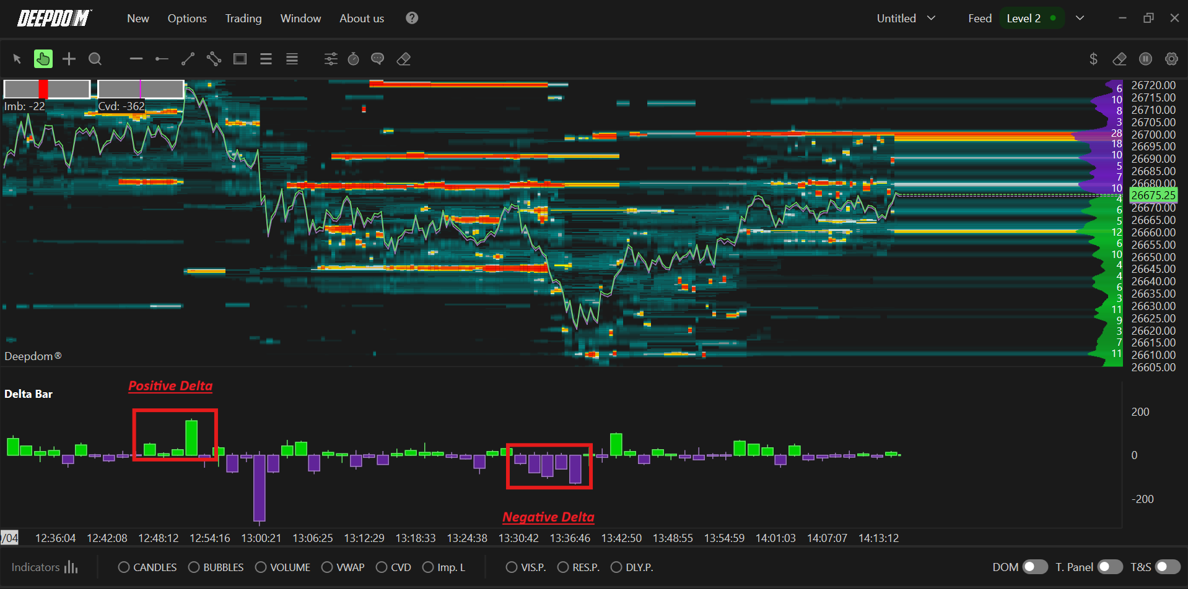Activate the hand pan tool
The width and height of the screenshot is (1188, 589).
(43, 59)
